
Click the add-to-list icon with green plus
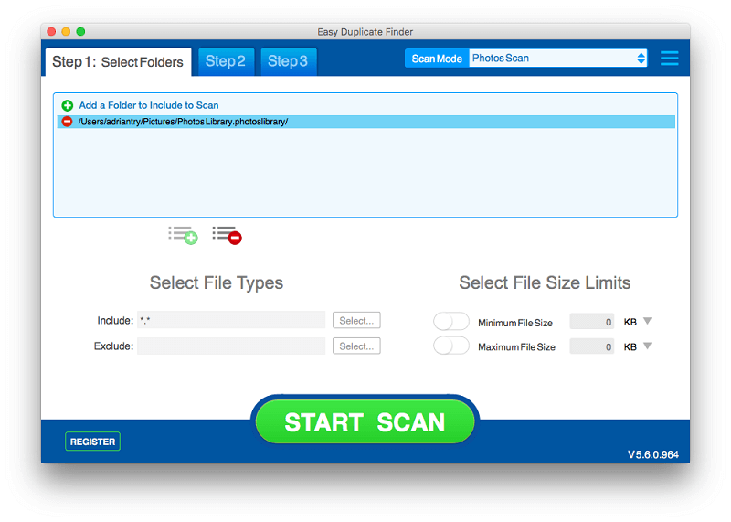[184, 235]
